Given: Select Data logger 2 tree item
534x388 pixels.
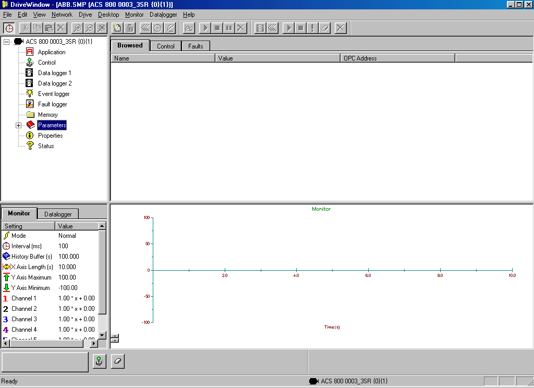Looking at the screenshot, I should point(55,83).
